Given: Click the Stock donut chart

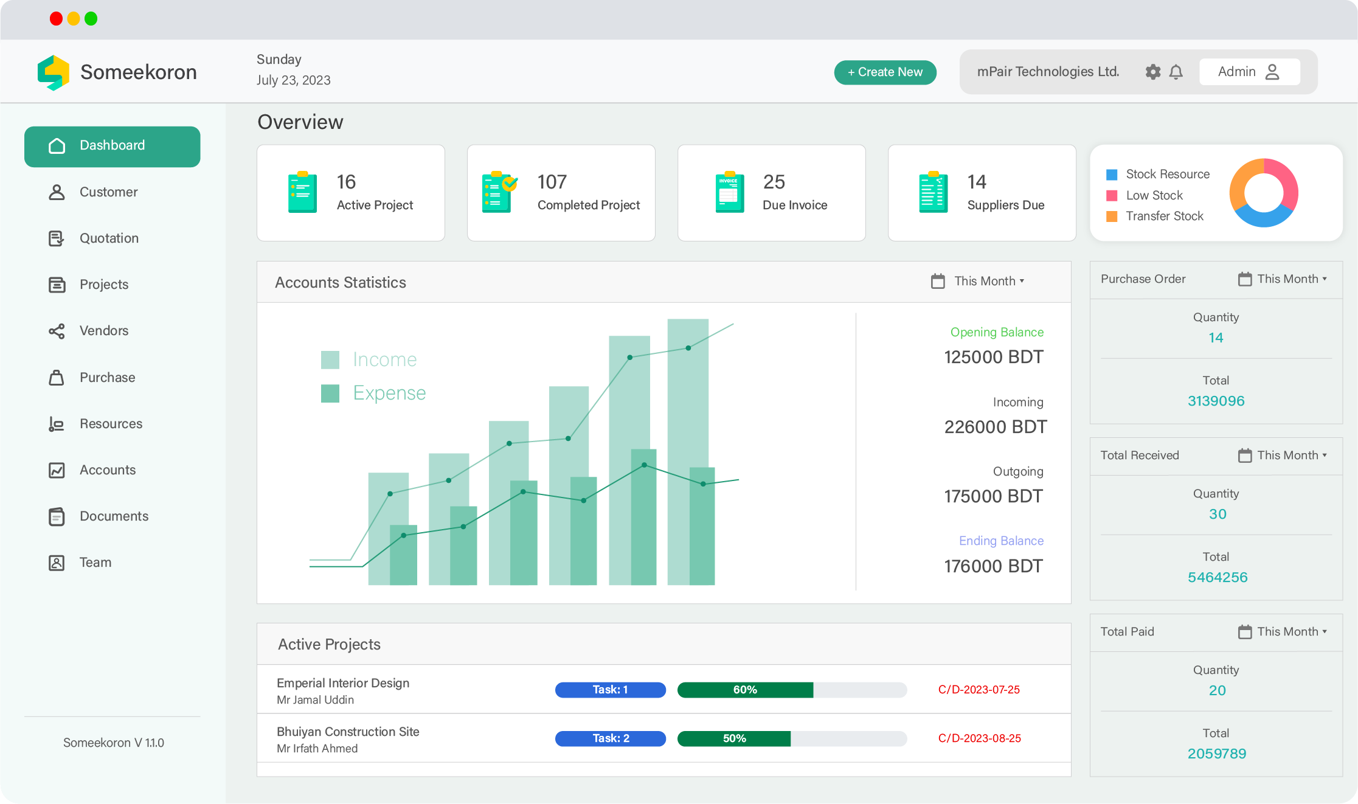Looking at the screenshot, I should (x=1264, y=193).
